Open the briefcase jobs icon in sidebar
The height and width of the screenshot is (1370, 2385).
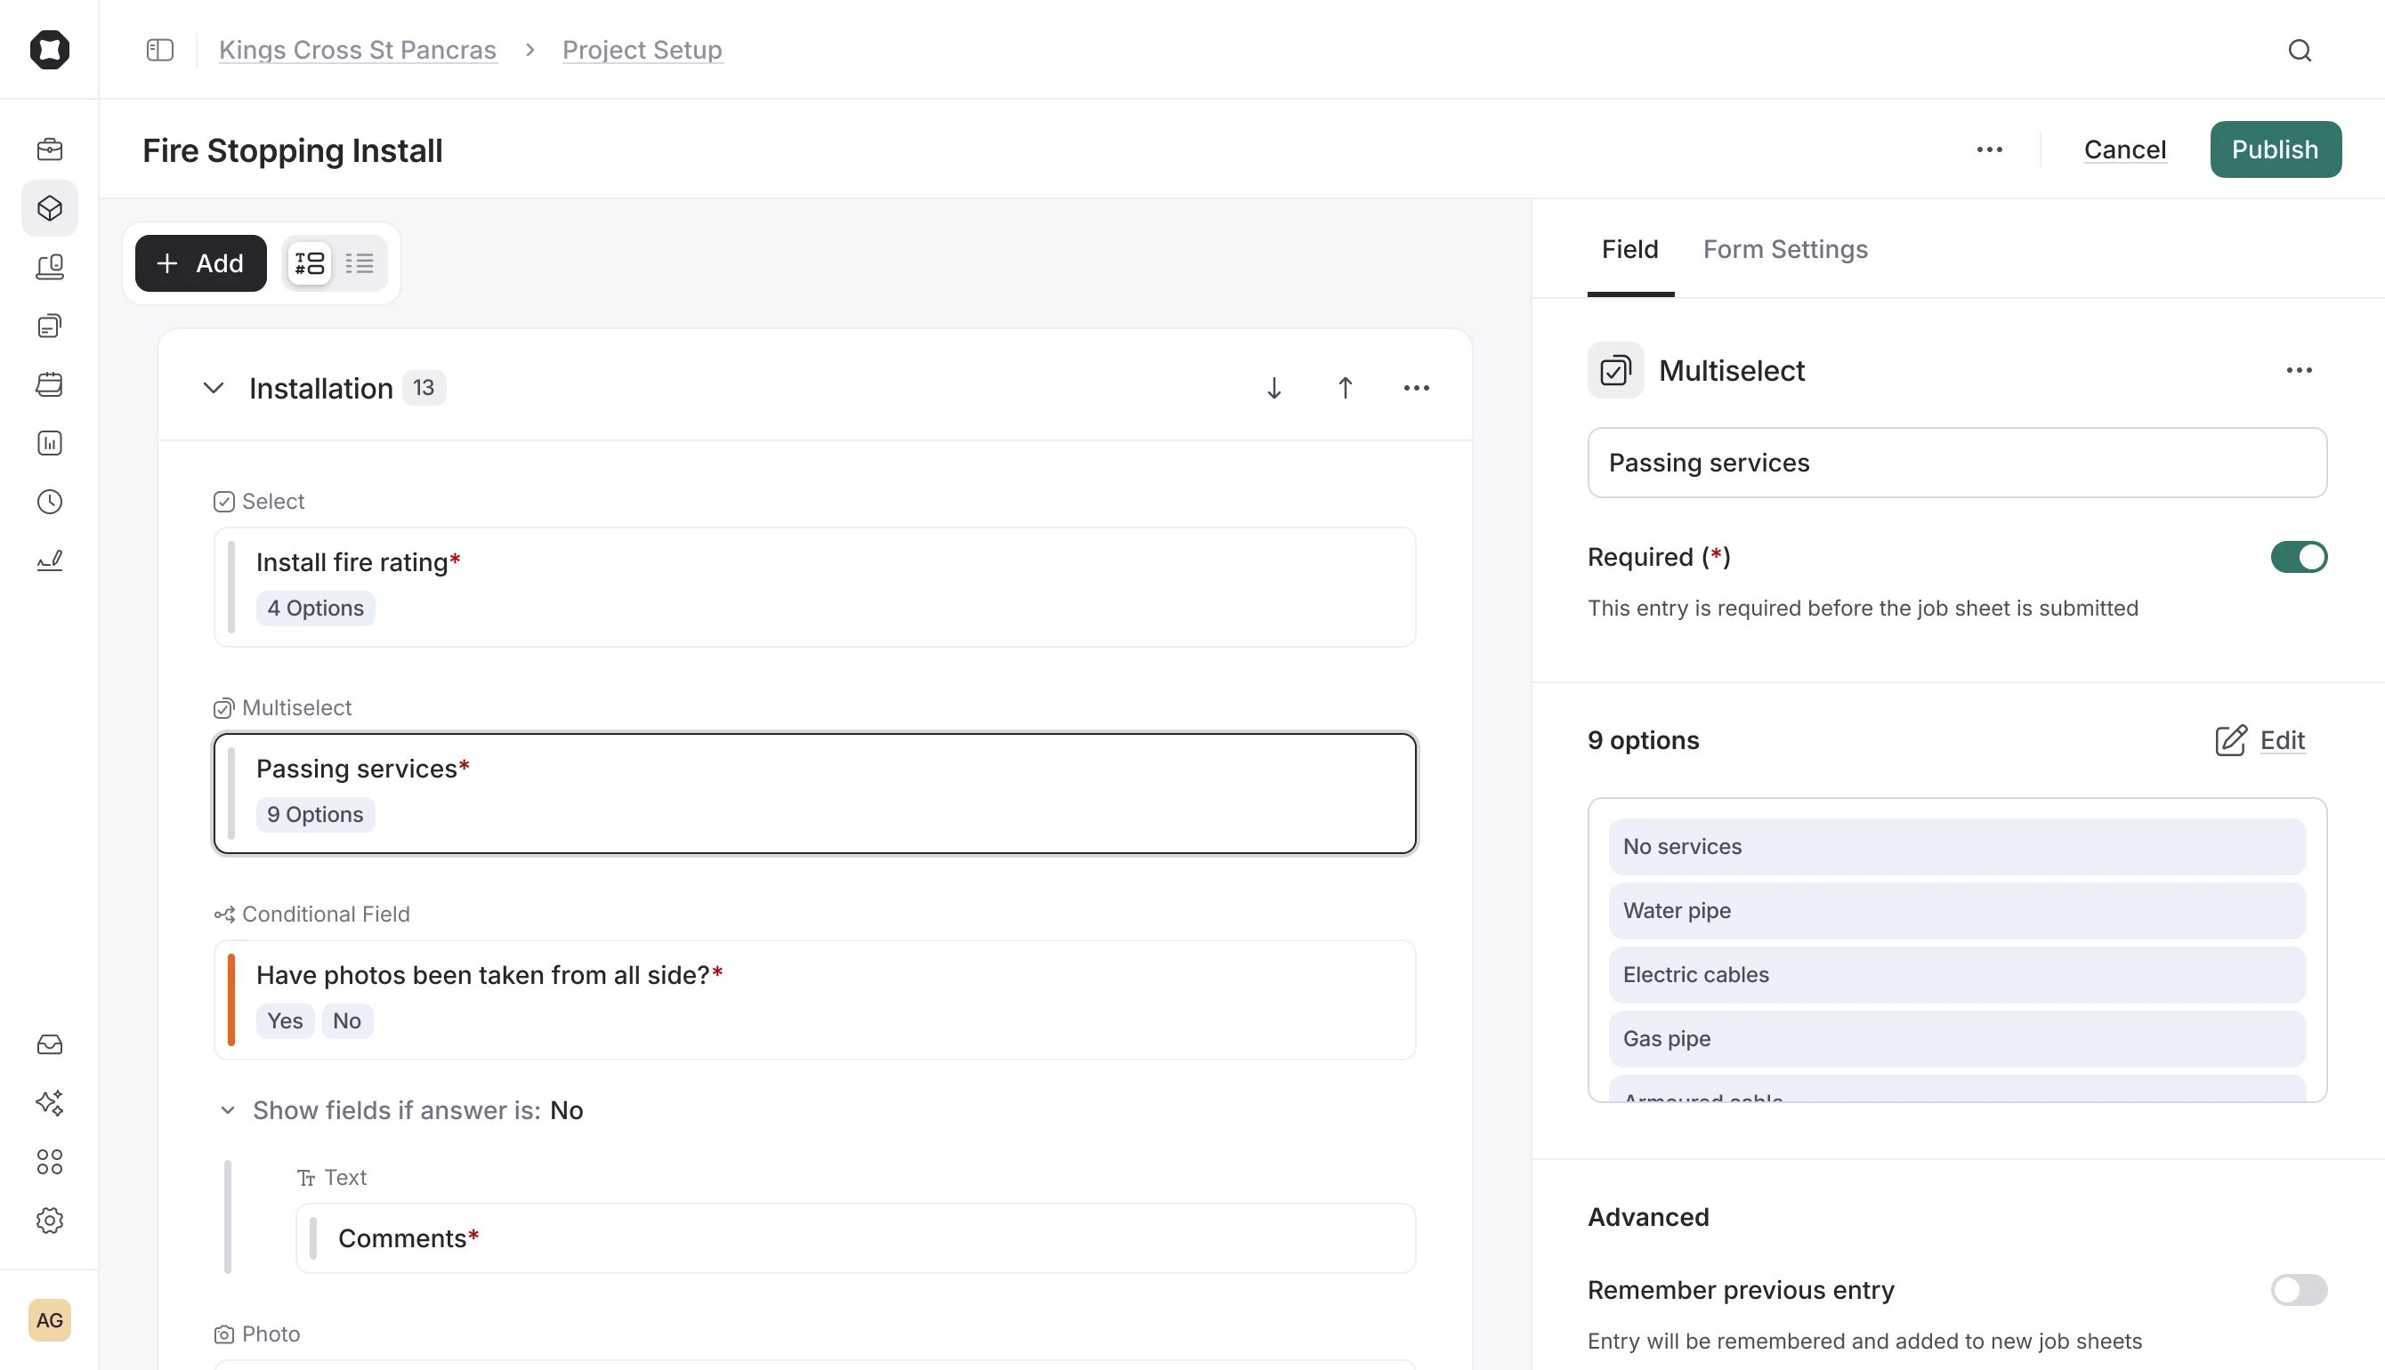pyautogui.click(x=49, y=149)
